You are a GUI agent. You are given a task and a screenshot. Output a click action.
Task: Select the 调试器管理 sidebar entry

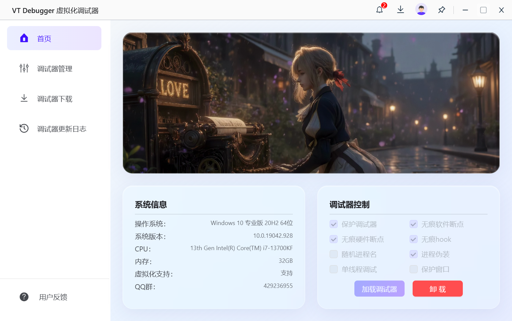[x=54, y=68]
